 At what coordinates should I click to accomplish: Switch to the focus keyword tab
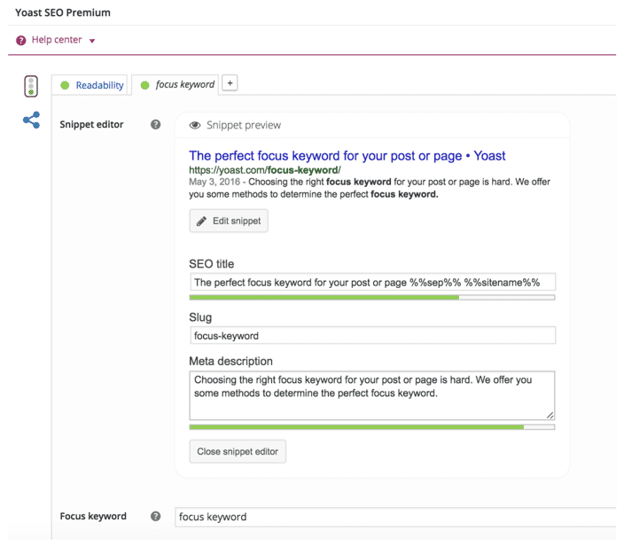pos(175,85)
